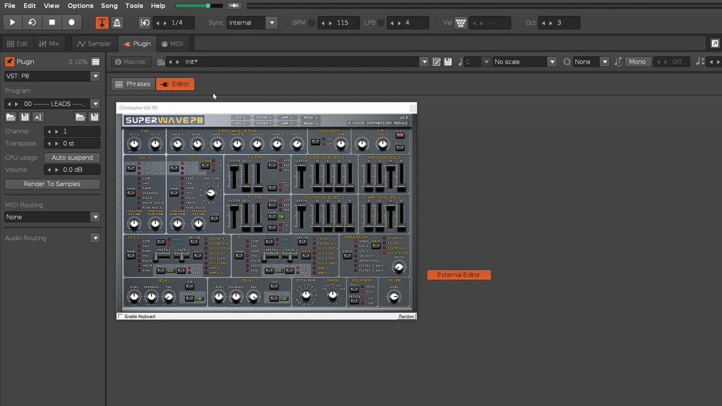The width and height of the screenshot is (722, 406).
Task: Open the Sync Internal dropdown
Action: [253, 23]
